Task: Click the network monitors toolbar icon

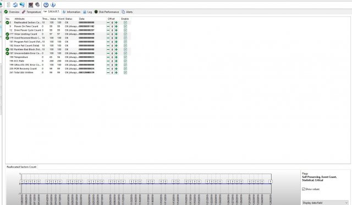Action: (22, 5)
